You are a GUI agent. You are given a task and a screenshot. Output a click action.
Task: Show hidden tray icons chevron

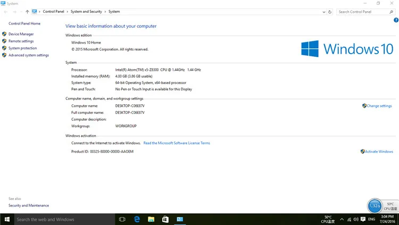pos(342,219)
